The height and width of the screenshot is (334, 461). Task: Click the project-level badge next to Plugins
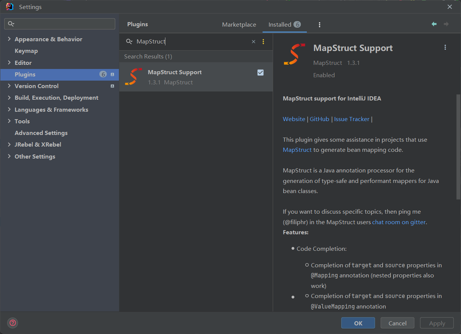pos(112,75)
